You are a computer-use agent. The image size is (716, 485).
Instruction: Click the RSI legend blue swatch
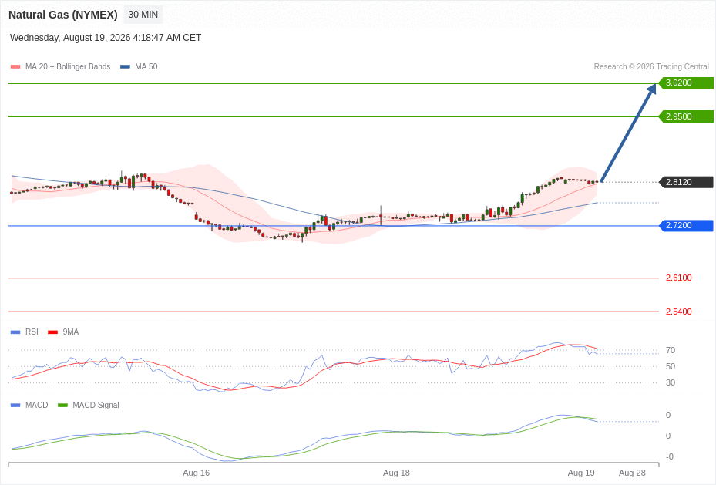click(15, 332)
